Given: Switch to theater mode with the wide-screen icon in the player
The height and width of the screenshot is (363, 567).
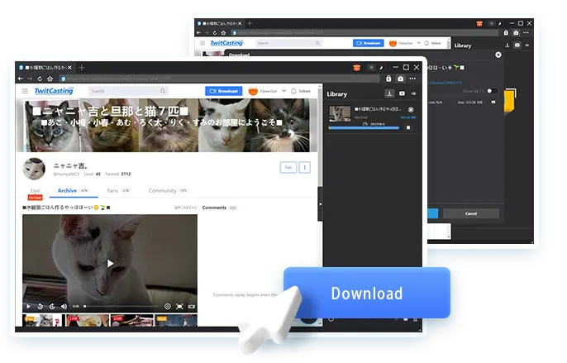Looking at the screenshot, I should click(191, 307).
